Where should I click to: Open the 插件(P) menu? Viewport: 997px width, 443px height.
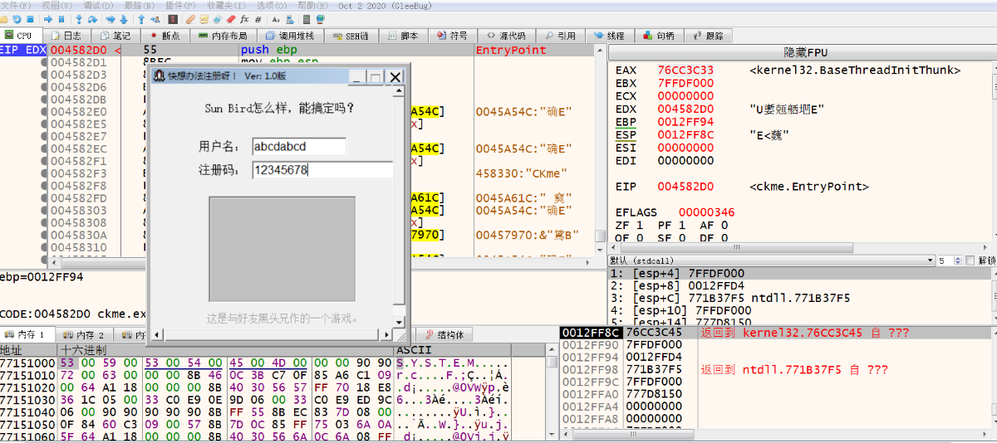tap(181, 5)
